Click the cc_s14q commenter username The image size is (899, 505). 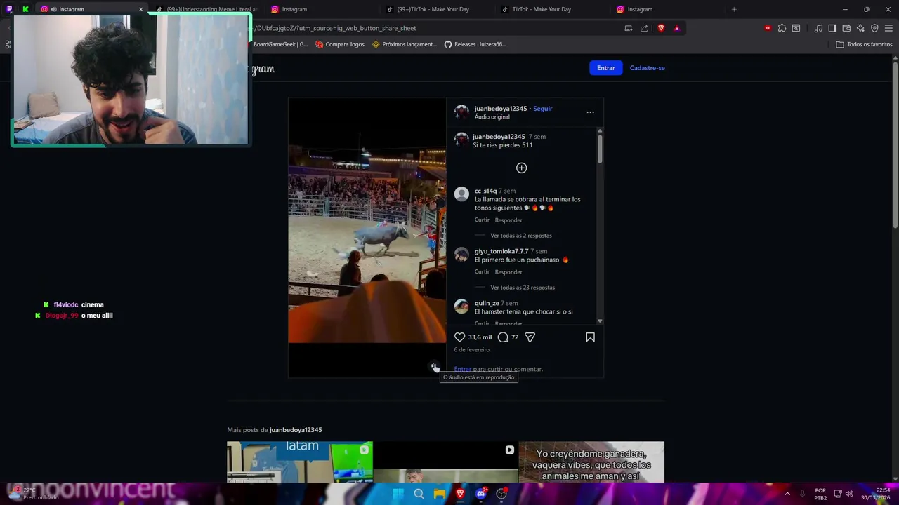coord(485,191)
